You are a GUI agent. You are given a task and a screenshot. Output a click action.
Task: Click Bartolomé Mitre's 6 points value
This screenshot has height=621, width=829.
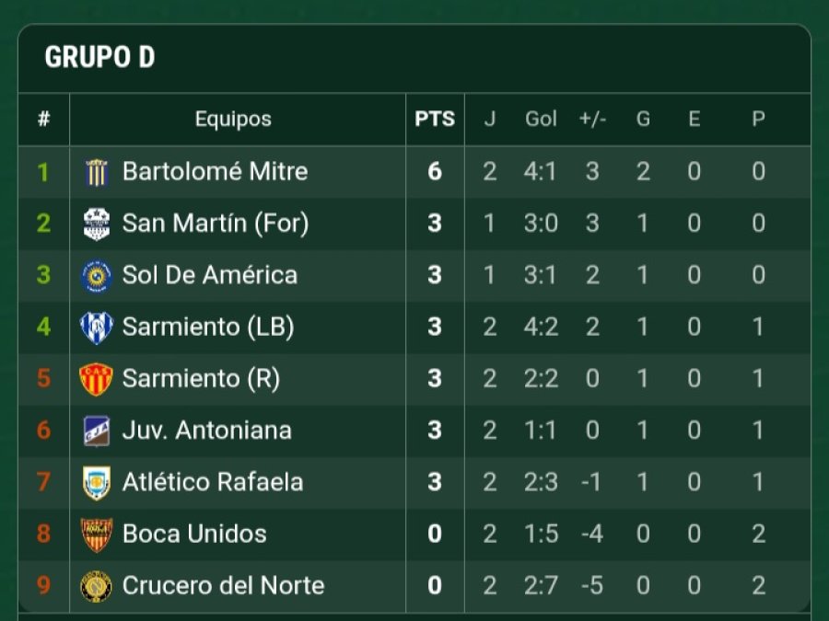(x=435, y=172)
